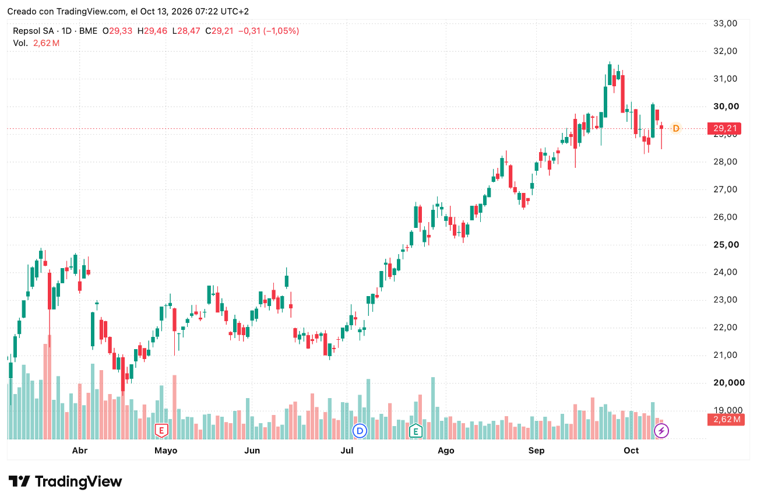Click the Oct label on the time axis
The width and height of the screenshot is (757, 503).
pos(631,451)
